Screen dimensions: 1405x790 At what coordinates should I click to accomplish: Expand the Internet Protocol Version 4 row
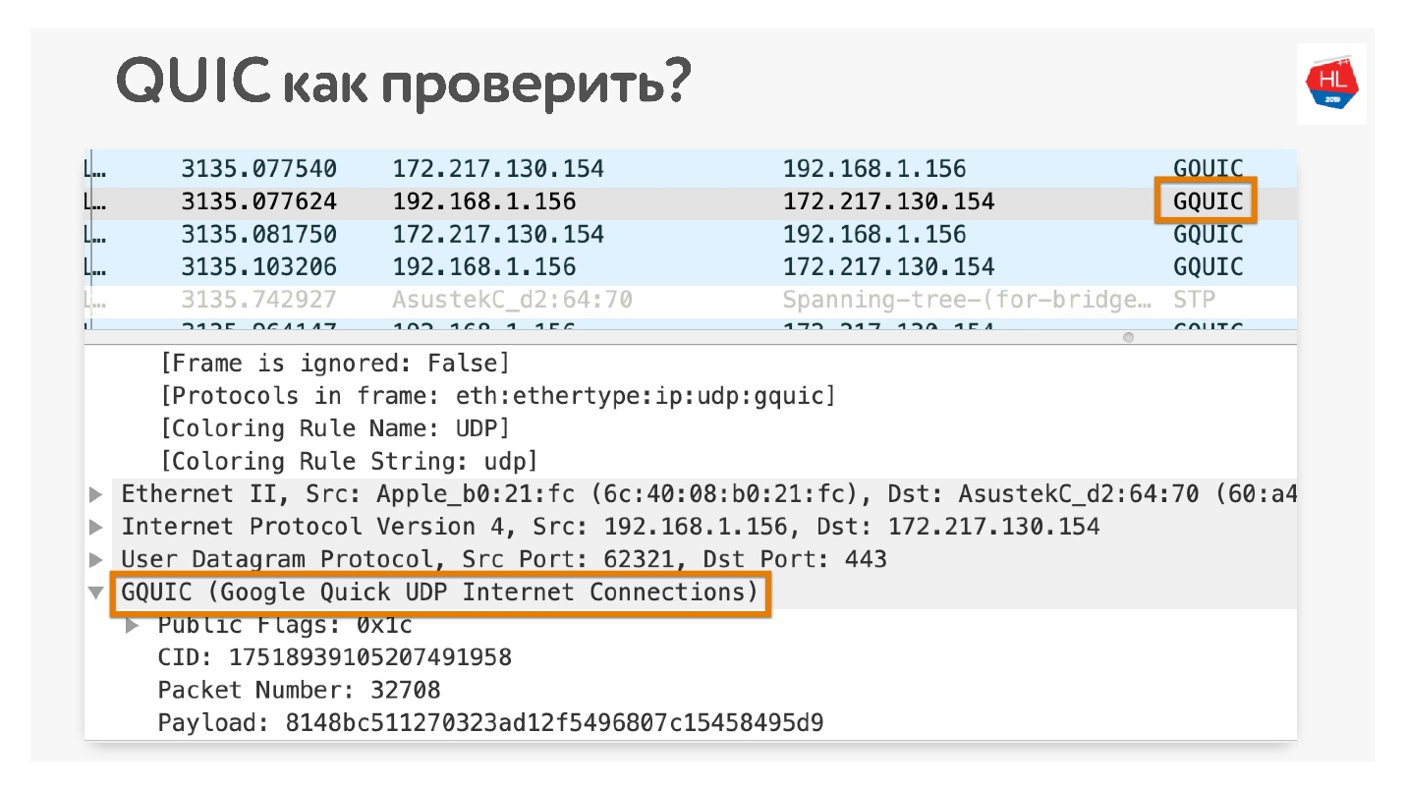point(95,527)
